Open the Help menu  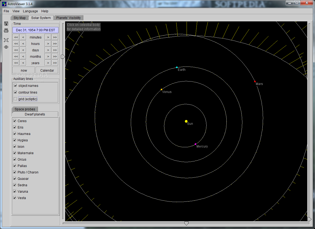45,11
